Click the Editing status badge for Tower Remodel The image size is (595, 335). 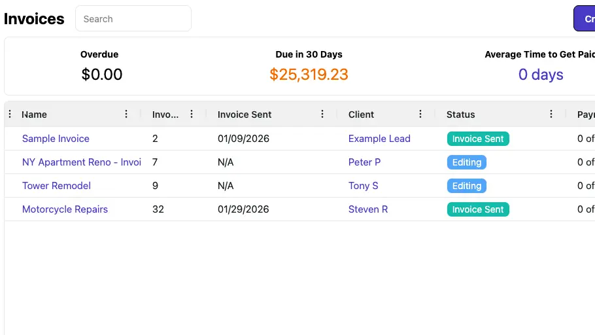(467, 186)
